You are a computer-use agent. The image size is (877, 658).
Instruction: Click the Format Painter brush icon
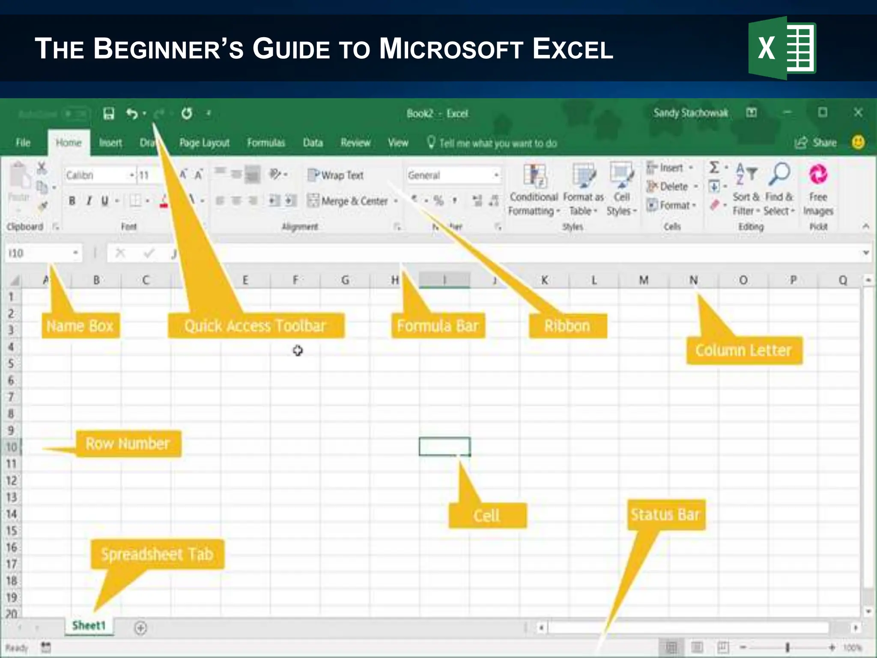tap(42, 206)
